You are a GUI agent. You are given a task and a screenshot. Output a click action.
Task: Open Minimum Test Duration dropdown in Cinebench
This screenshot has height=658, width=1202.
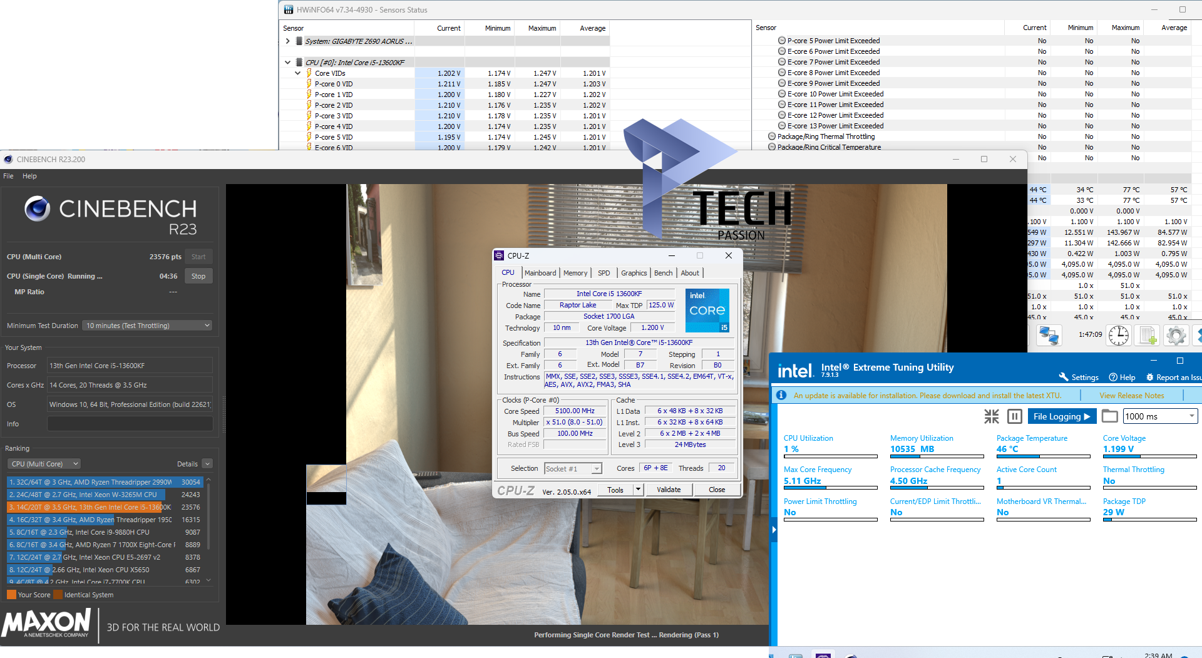pos(148,326)
